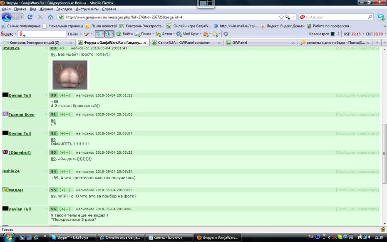
Task: Open the back/forward history dropdown arrow
Action: click(22, 17)
